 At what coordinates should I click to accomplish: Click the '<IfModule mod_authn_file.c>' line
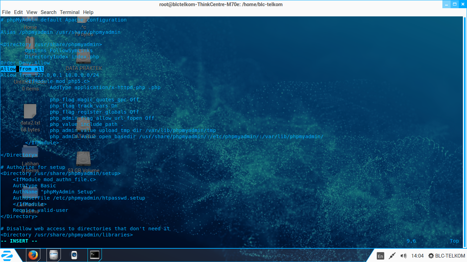point(54,179)
